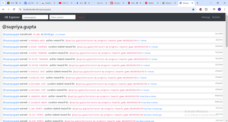
Task: Open transaction hash 38c2f19c
Action: click(x=219, y=40)
